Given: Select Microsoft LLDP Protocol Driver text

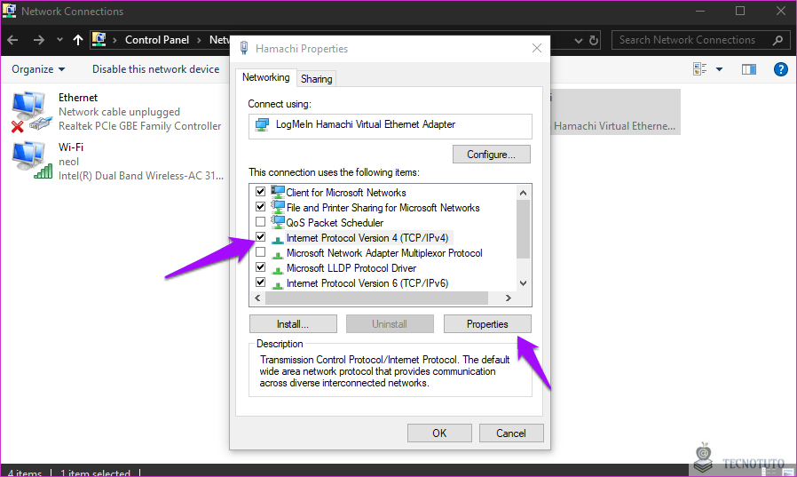Looking at the screenshot, I should click(351, 268).
